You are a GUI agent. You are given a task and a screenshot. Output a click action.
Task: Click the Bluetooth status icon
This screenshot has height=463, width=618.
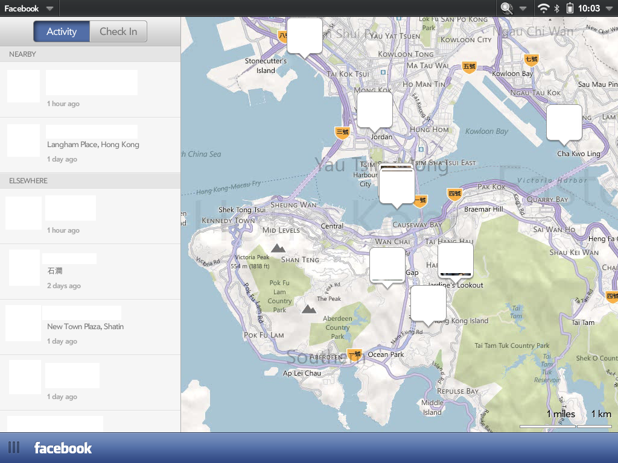(x=557, y=8)
